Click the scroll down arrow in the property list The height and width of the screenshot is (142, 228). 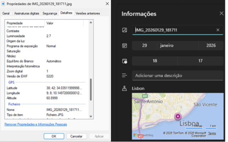pos(91,116)
